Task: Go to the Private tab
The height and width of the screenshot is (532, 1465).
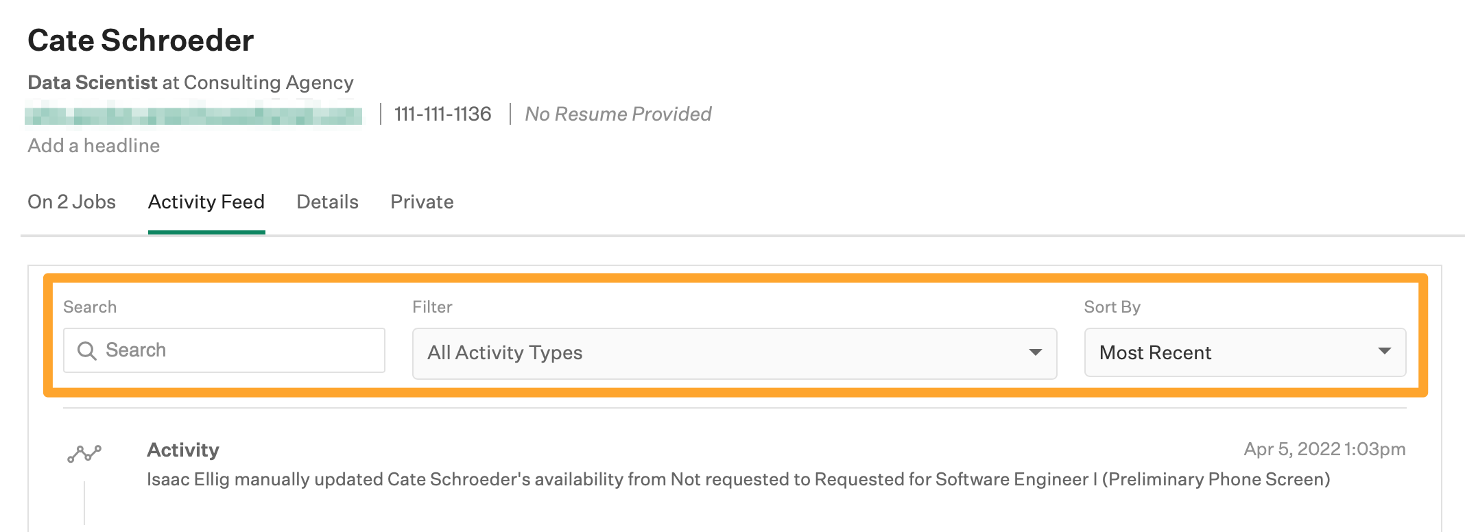Action: [422, 202]
